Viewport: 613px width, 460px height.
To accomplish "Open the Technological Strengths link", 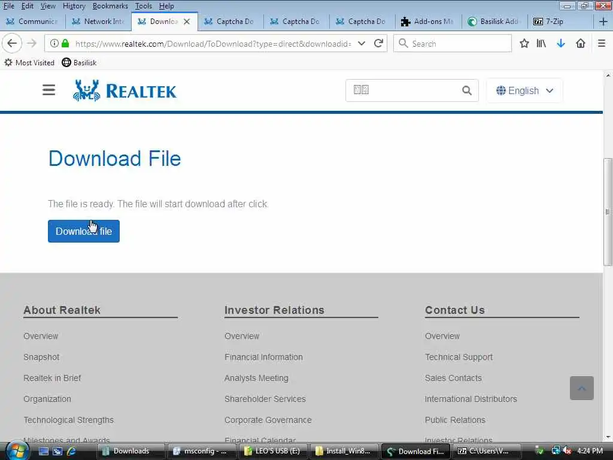I will tap(69, 420).
